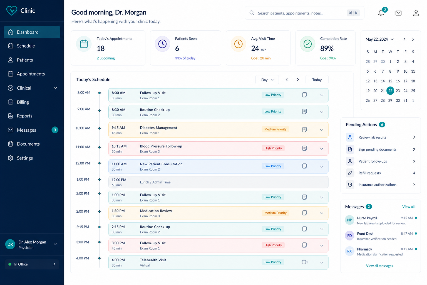Go to next day in schedule
The image size is (427, 285).
pos(298,80)
